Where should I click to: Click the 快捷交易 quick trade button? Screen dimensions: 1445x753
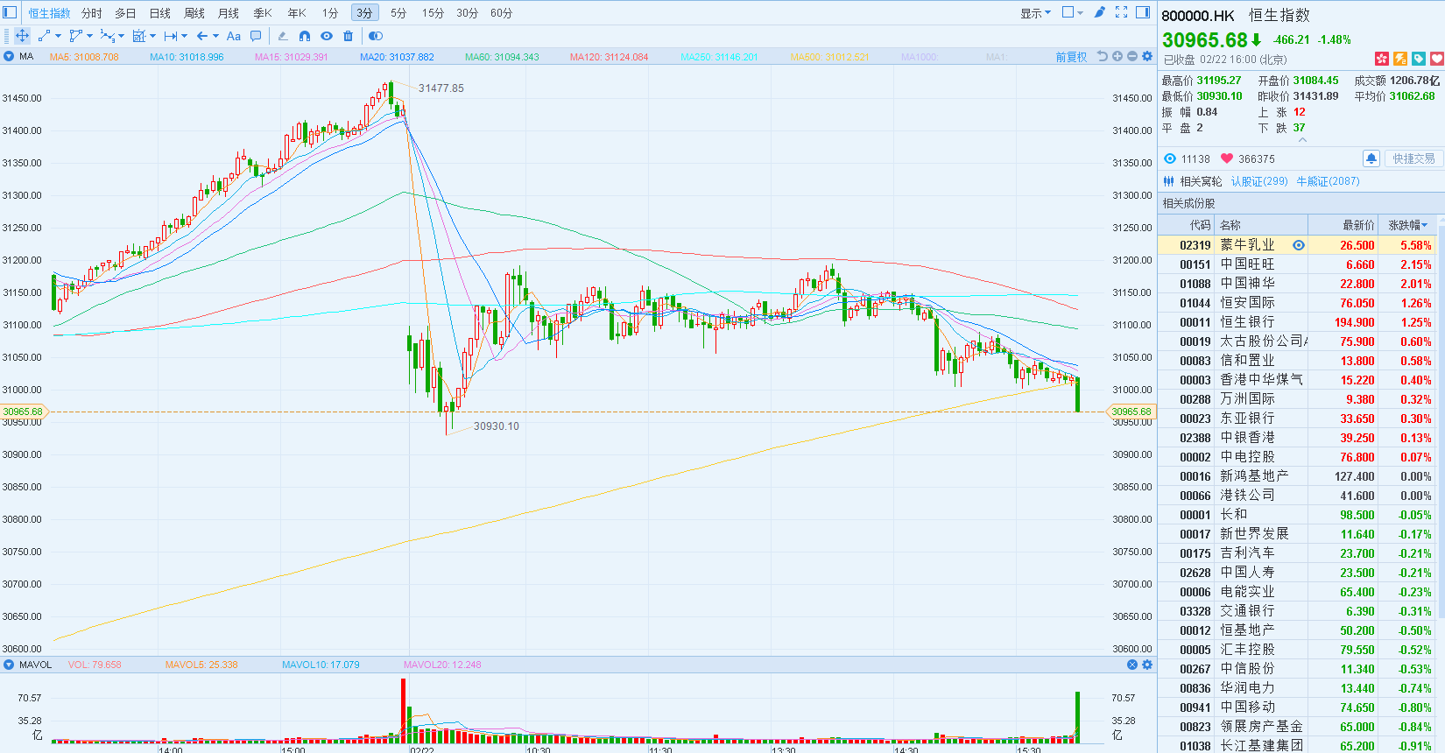(1413, 158)
